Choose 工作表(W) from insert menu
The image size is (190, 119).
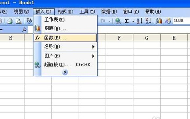[65, 20]
